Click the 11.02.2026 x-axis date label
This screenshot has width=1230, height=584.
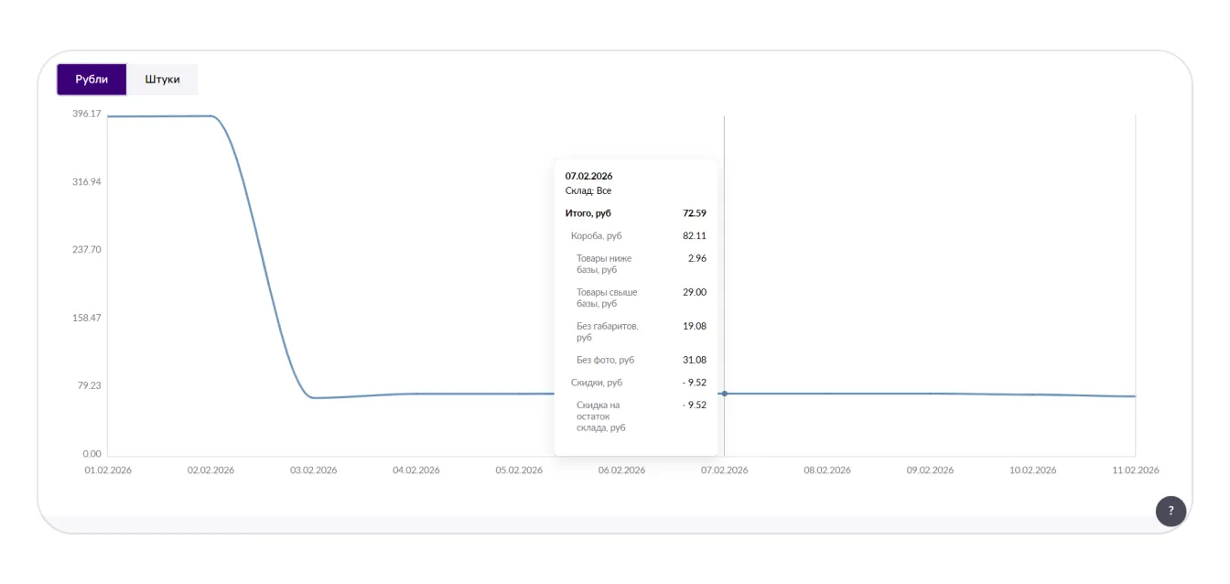click(1135, 470)
